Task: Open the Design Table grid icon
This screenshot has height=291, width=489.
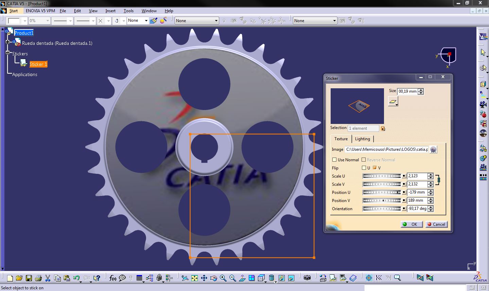Action: [139, 278]
